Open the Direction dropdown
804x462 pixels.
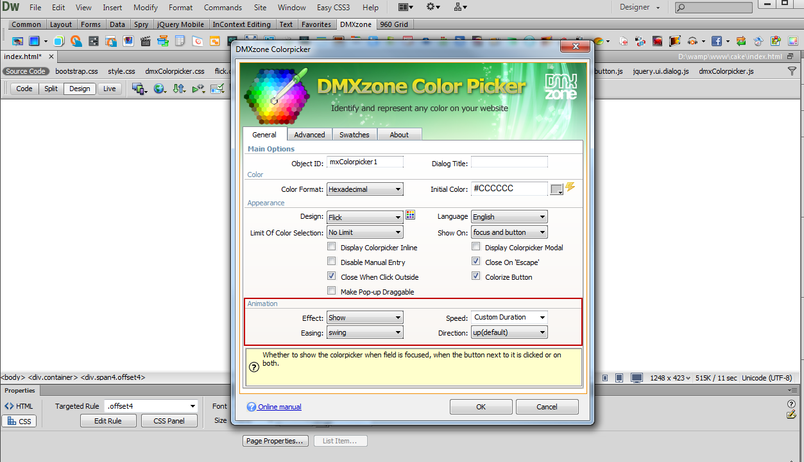509,332
